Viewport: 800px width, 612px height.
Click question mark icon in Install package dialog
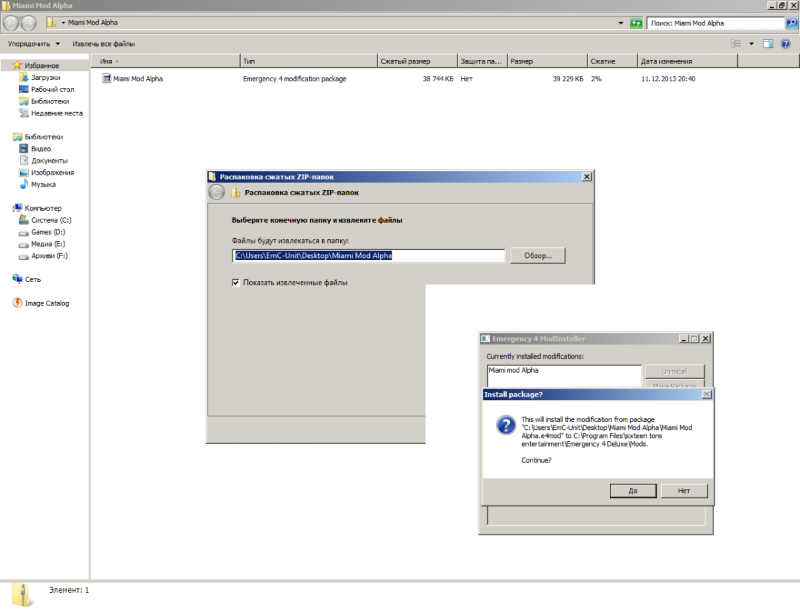point(505,425)
